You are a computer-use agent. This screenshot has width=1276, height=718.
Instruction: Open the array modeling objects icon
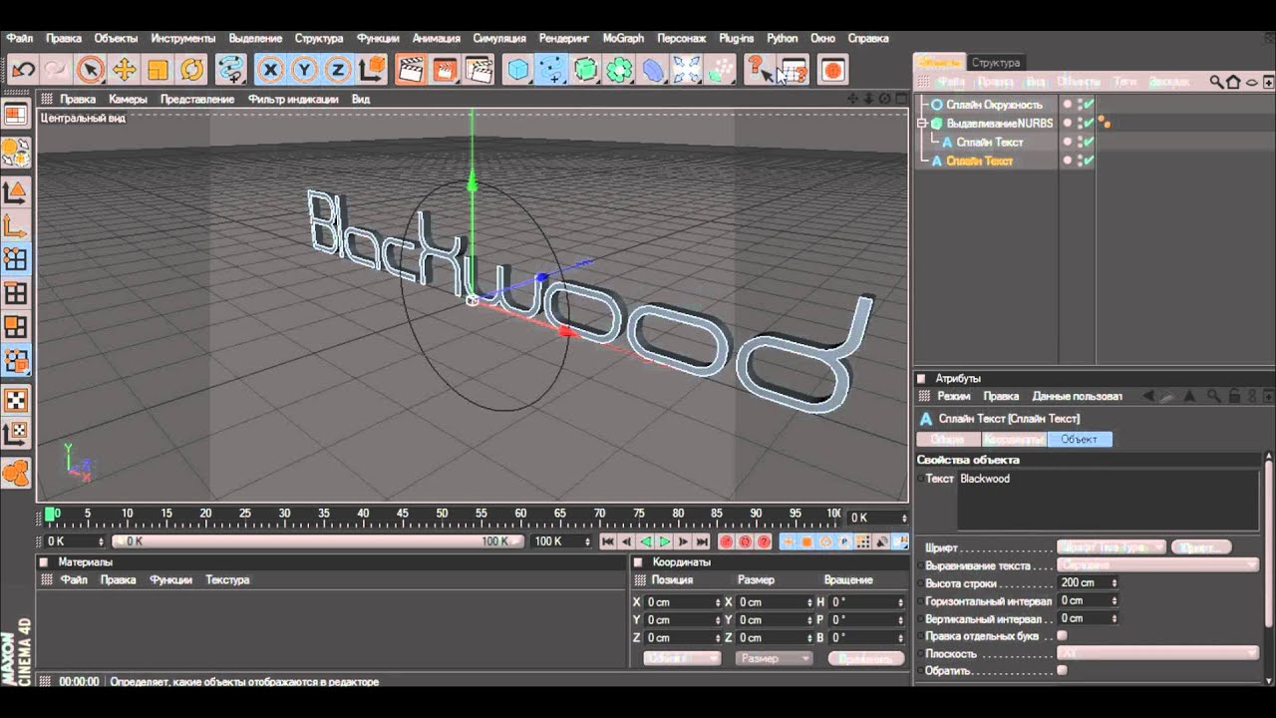pyautogui.click(x=619, y=69)
